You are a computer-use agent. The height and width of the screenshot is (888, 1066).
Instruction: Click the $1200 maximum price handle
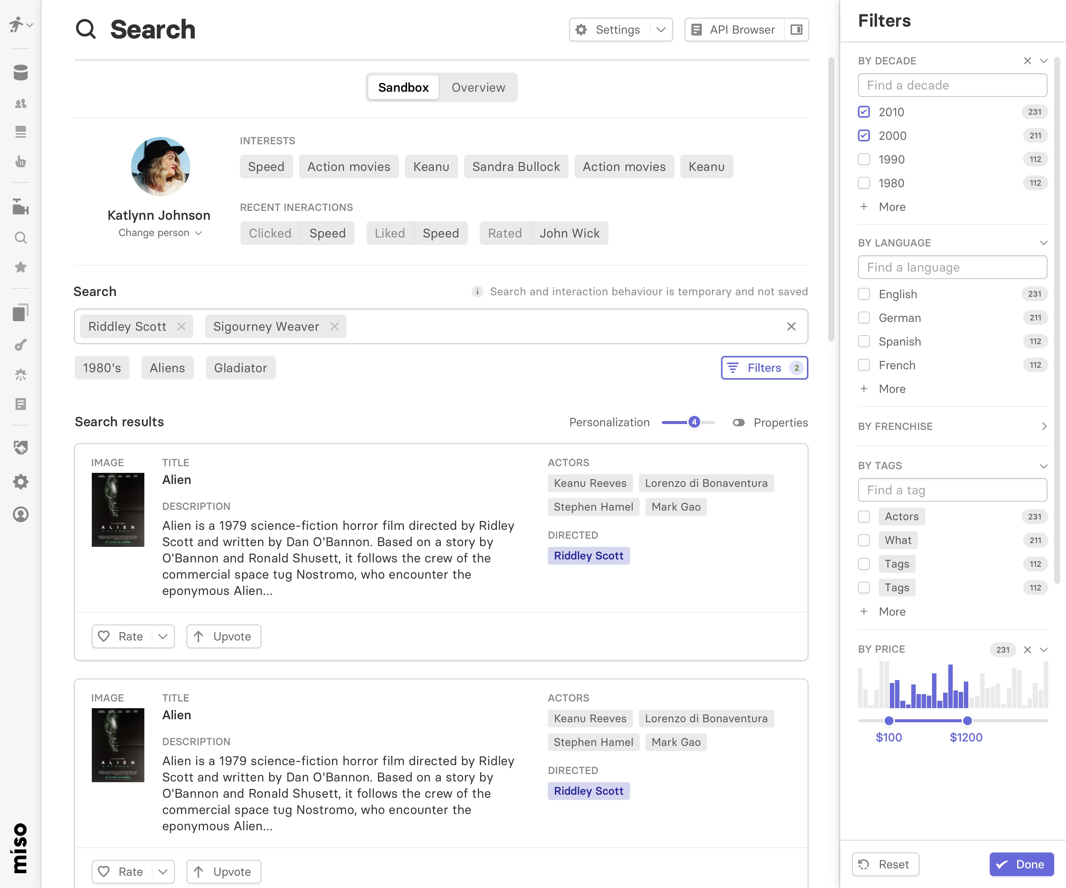point(967,720)
